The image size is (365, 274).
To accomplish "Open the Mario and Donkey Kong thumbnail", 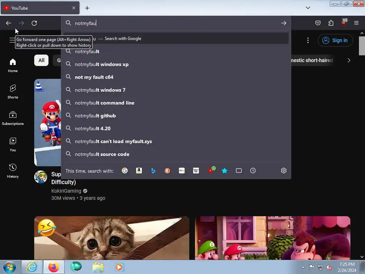I will [x=273, y=238].
